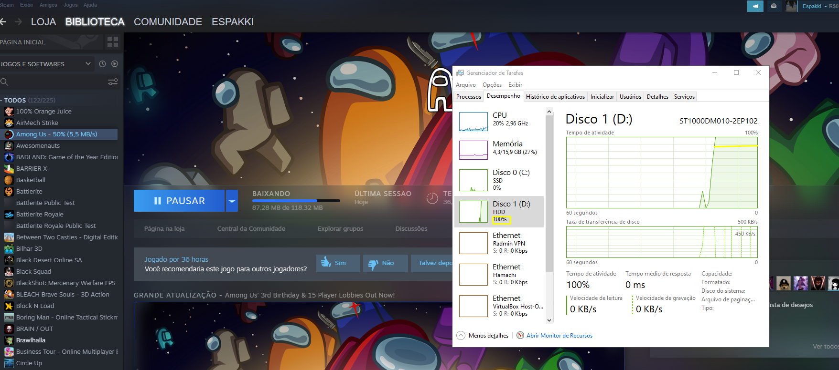
Task: Open the Explorar grupos link
Action: tap(340, 229)
